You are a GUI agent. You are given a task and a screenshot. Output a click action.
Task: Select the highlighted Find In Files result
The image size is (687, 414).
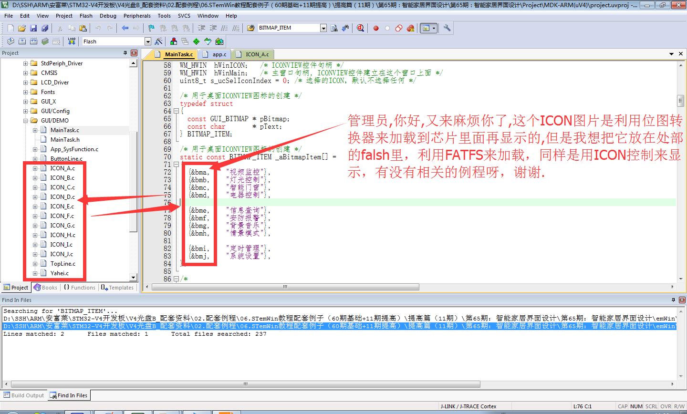point(339,326)
